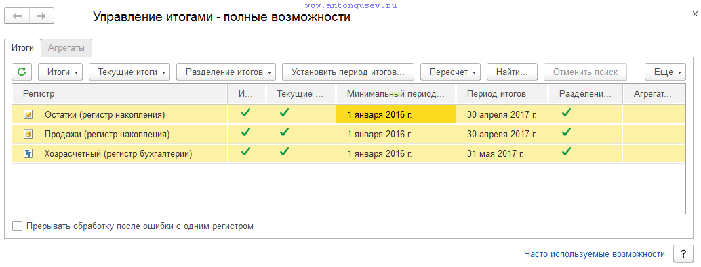
Task: Click the Найти button
Action: [512, 72]
